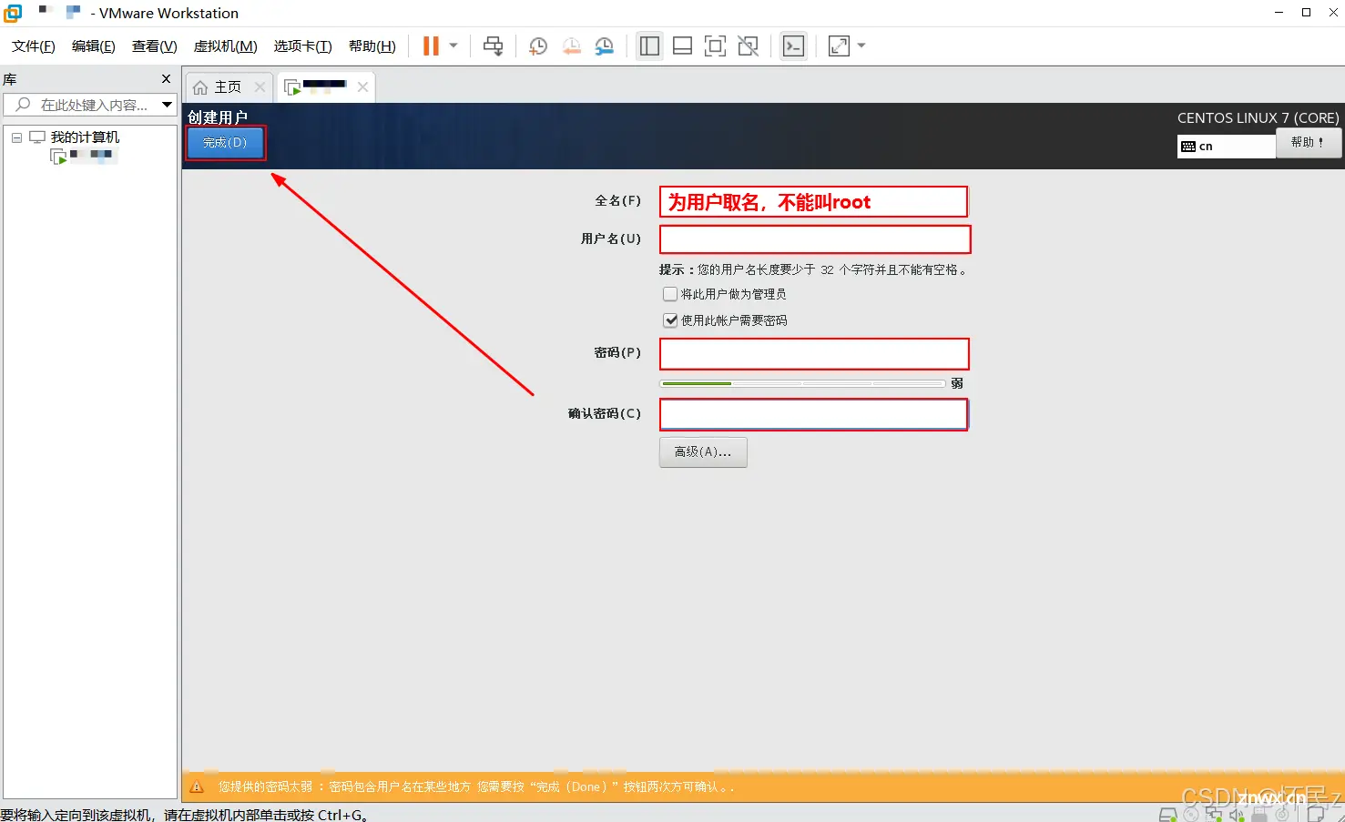Open the dropdown arrow beside Pause
This screenshot has width=1345, height=822.
click(x=453, y=46)
